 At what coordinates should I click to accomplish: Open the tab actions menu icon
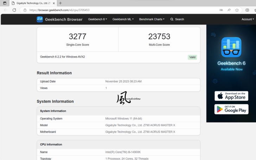click(5, 3)
